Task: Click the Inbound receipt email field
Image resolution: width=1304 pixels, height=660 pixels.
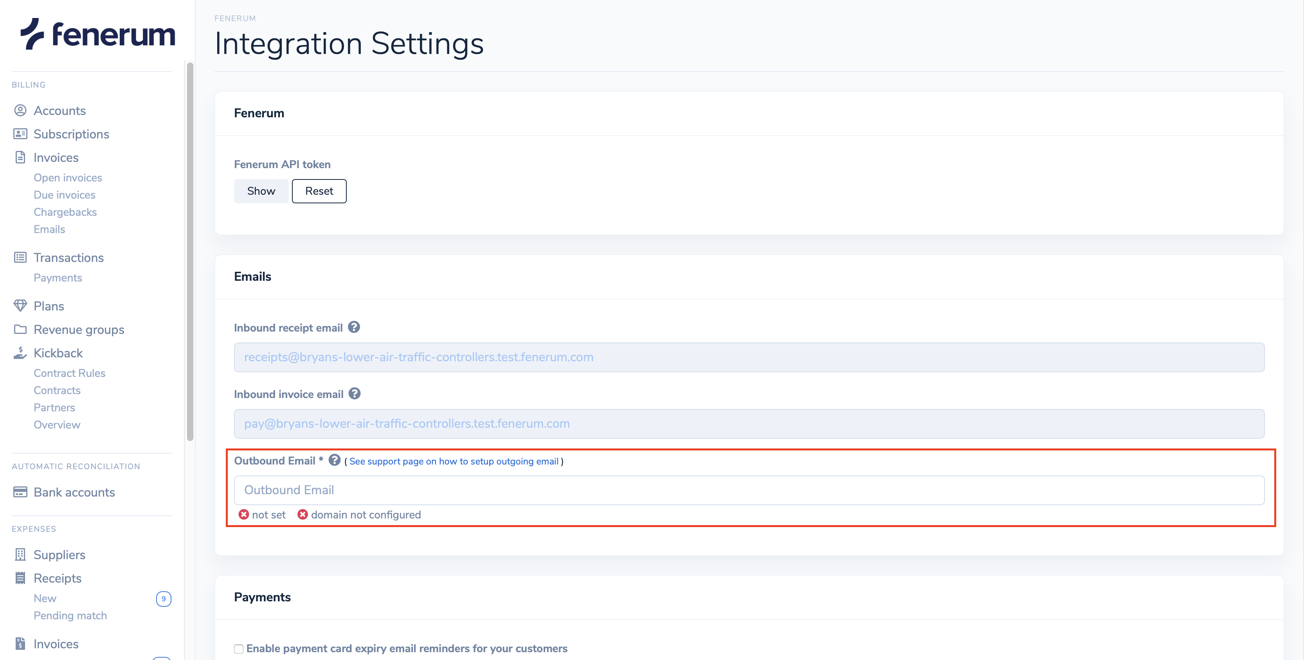Action: (749, 357)
